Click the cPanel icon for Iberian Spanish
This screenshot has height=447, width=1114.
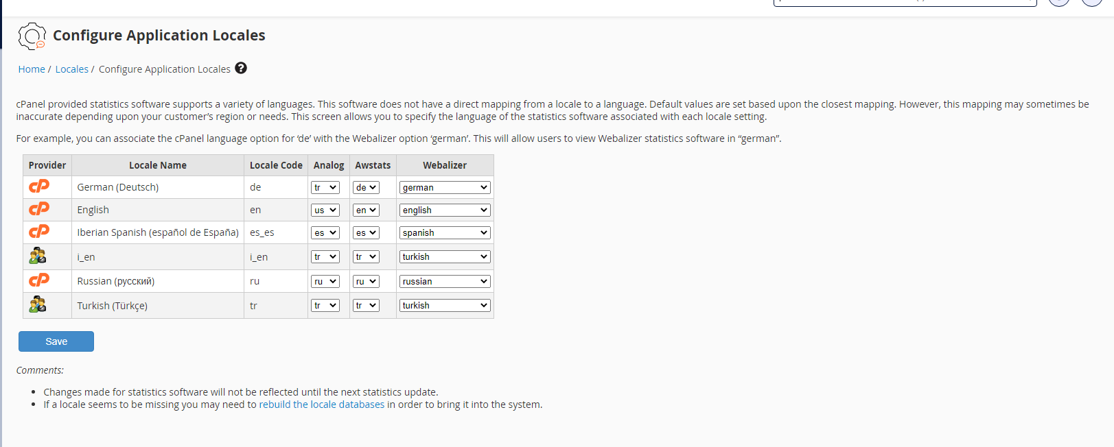[39, 232]
